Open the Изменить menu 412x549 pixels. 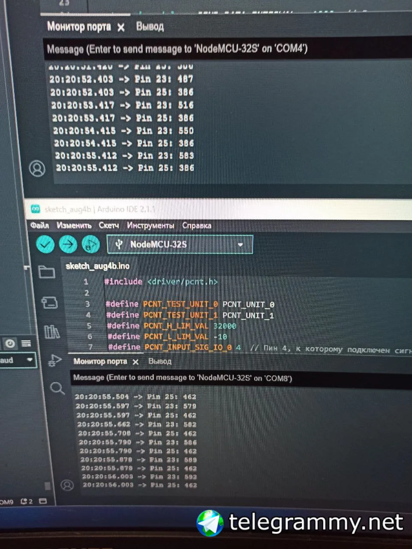click(74, 225)
